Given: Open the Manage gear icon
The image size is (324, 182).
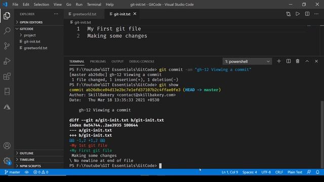Looking at the screenshot, I should click(x=7, y=161).
